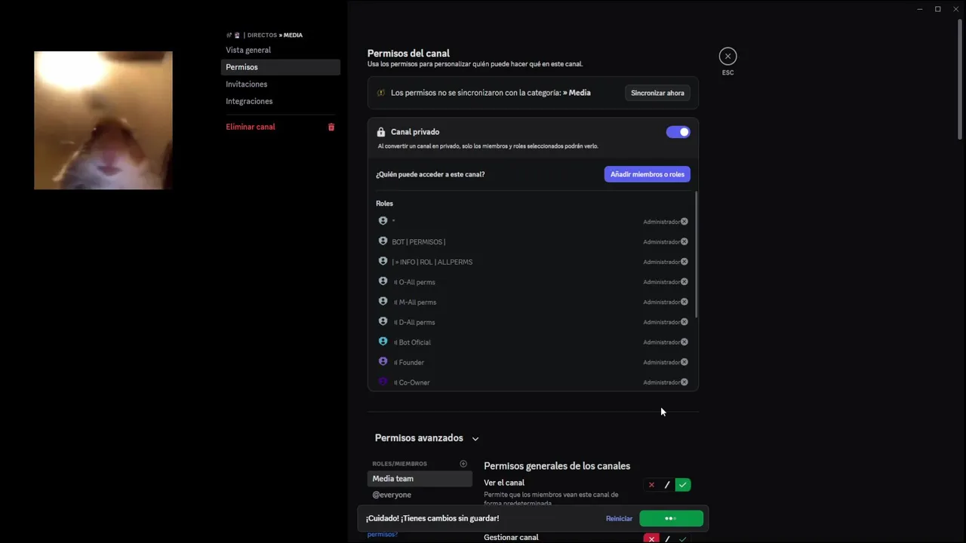Image resolution: width=966 pixels, height=543 pixels.
Task: Remove the Founder role
Action: pyautogui.click(x=684, y=362)
